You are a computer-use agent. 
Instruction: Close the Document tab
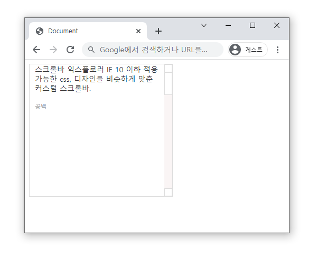point(138,31)
